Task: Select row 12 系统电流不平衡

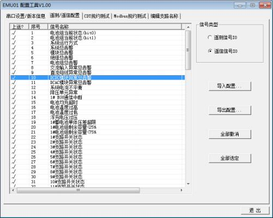Action: point(98,87)
